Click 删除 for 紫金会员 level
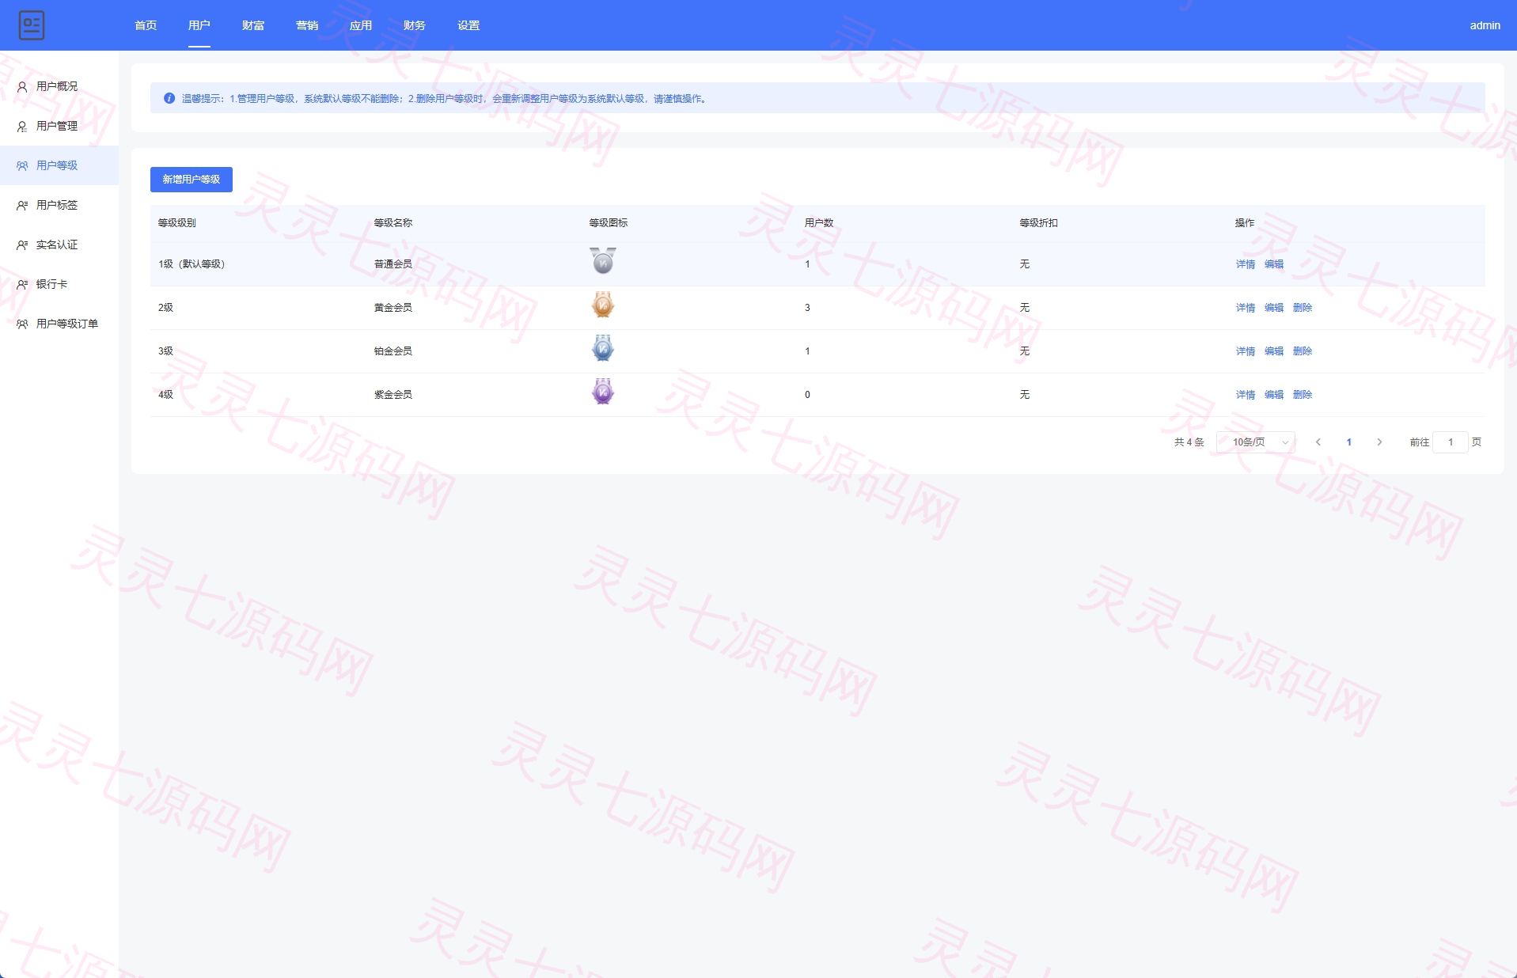The width and height of the screenshot is (1517, 978). tap(1303, 395)
